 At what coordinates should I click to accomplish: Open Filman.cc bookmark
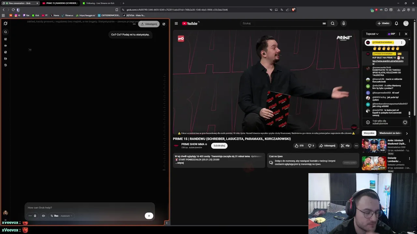[67, 15]
